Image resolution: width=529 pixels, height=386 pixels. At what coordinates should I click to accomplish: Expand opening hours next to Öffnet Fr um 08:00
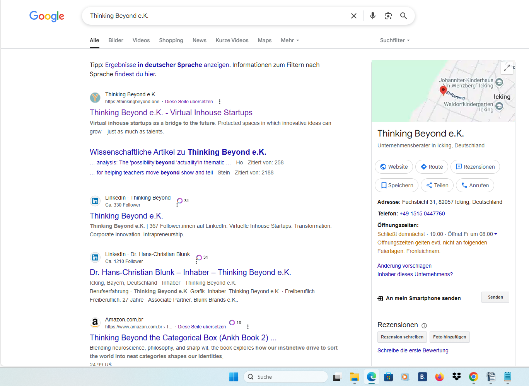point(496,234)
